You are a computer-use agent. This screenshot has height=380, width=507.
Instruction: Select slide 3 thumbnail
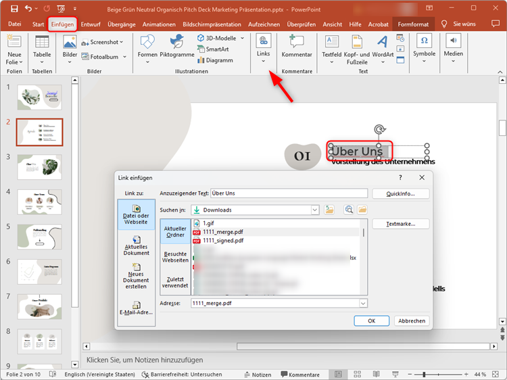pyautogui.click(x=39, y=167)
